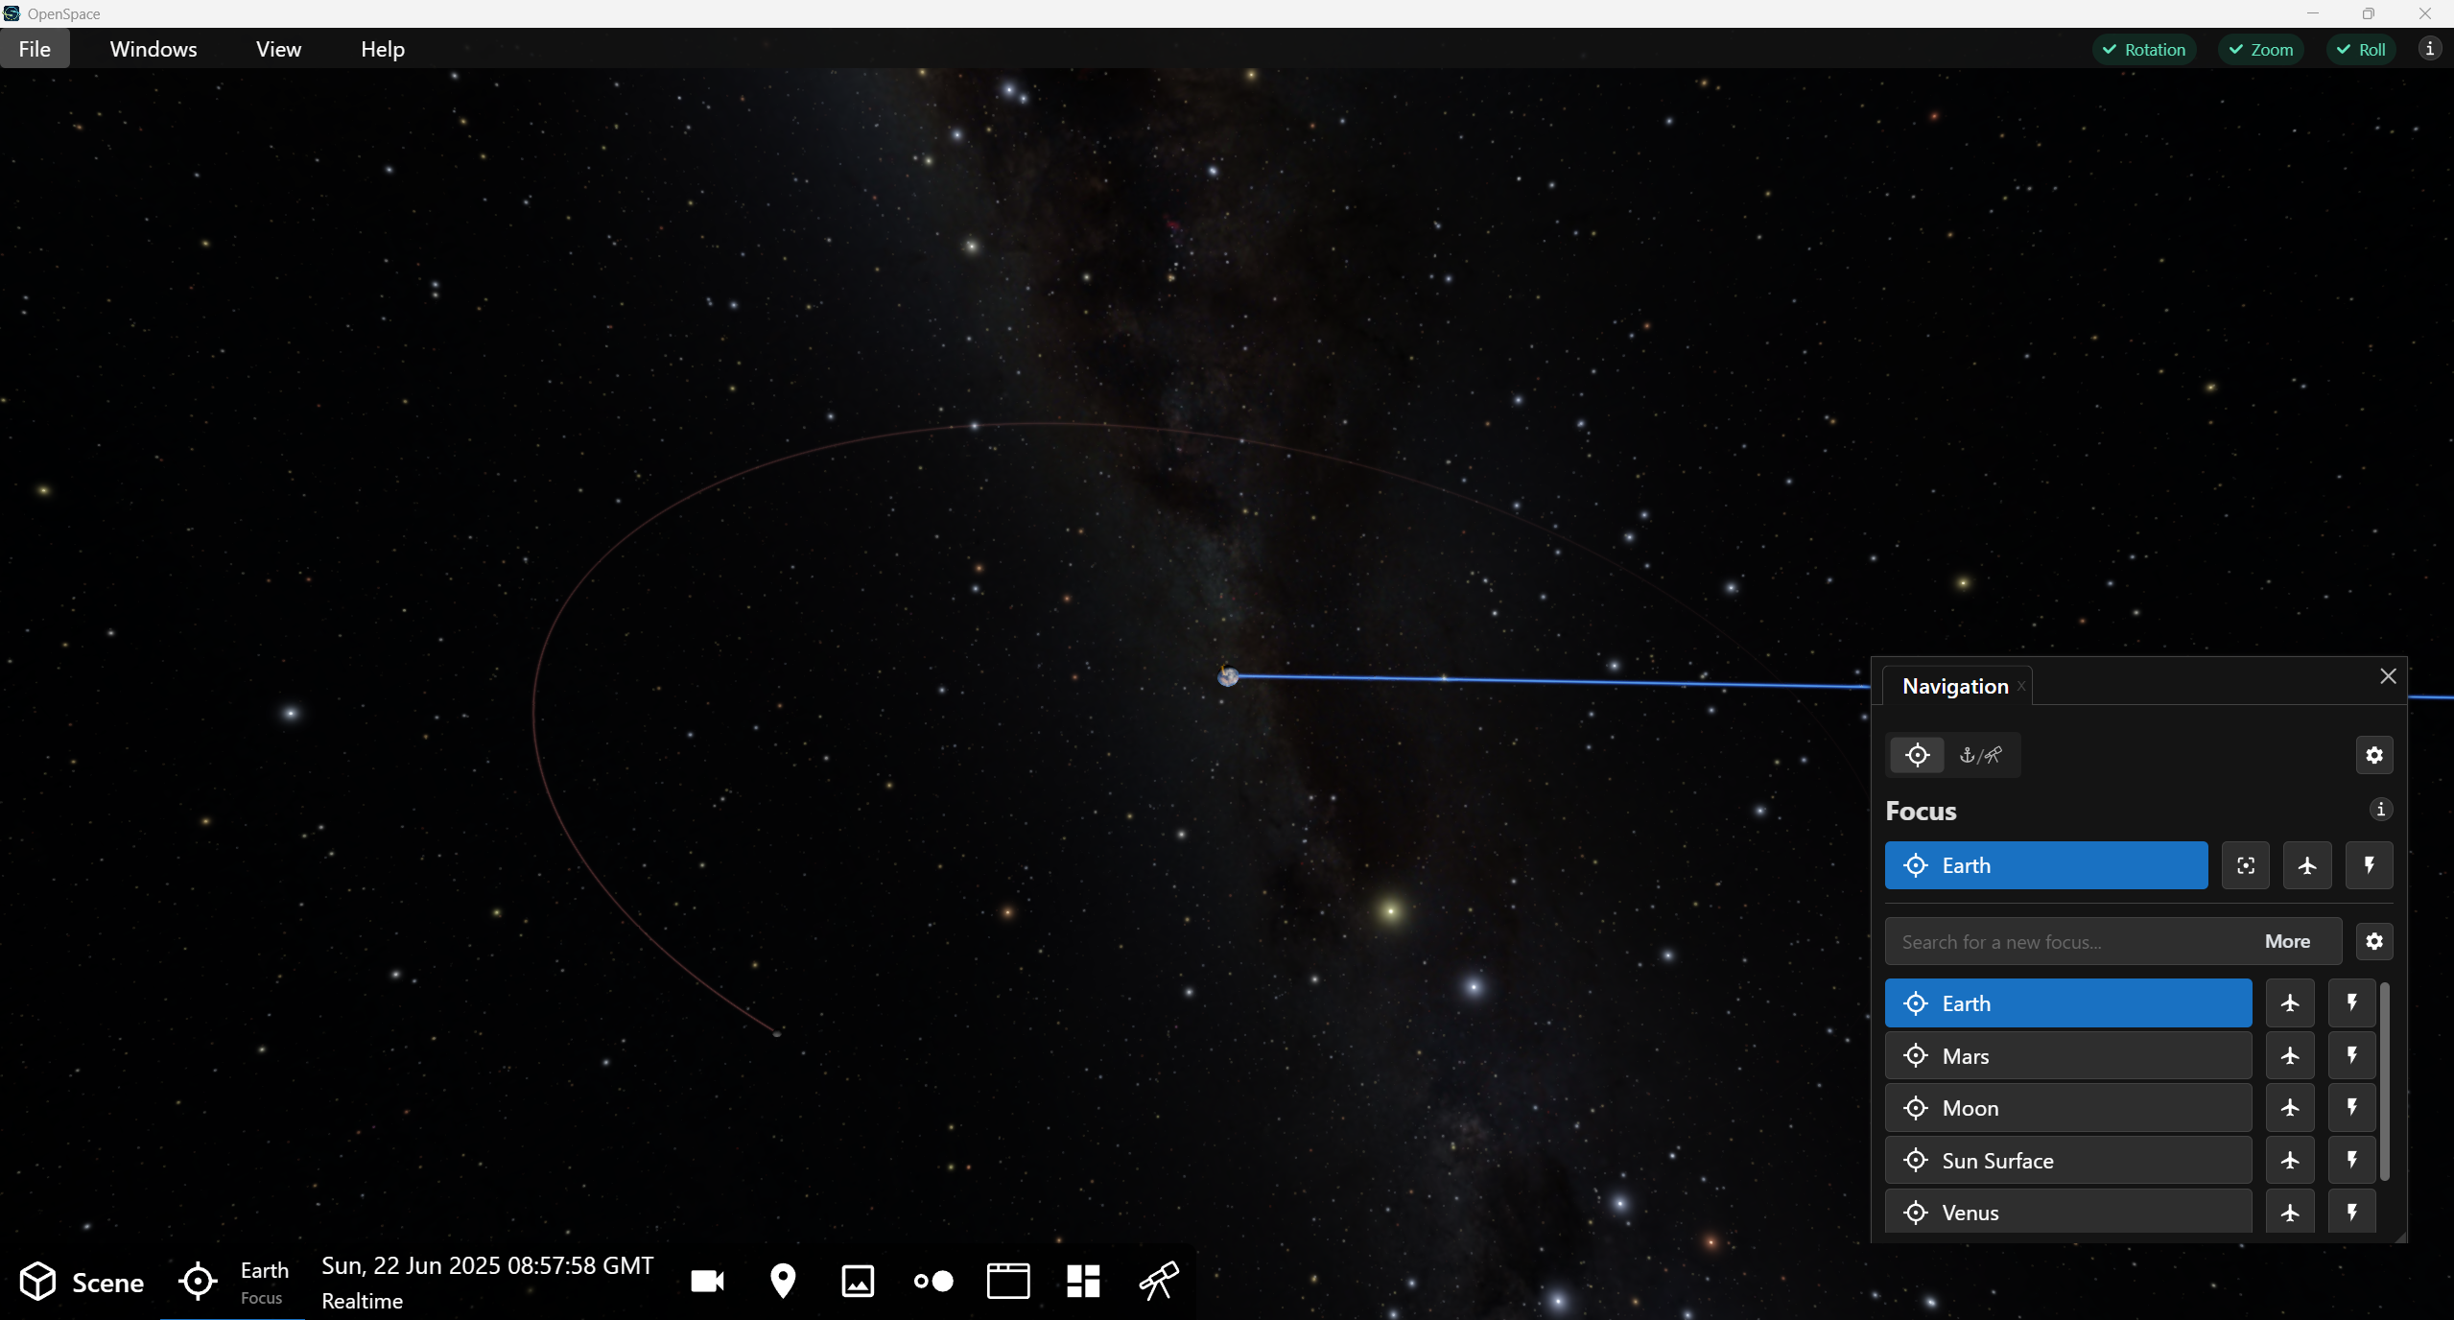The height and width of the screenshot is (1320, 2454).
Task: Select the Focus mode crosshair toggle
Action: click(1917, 755)
